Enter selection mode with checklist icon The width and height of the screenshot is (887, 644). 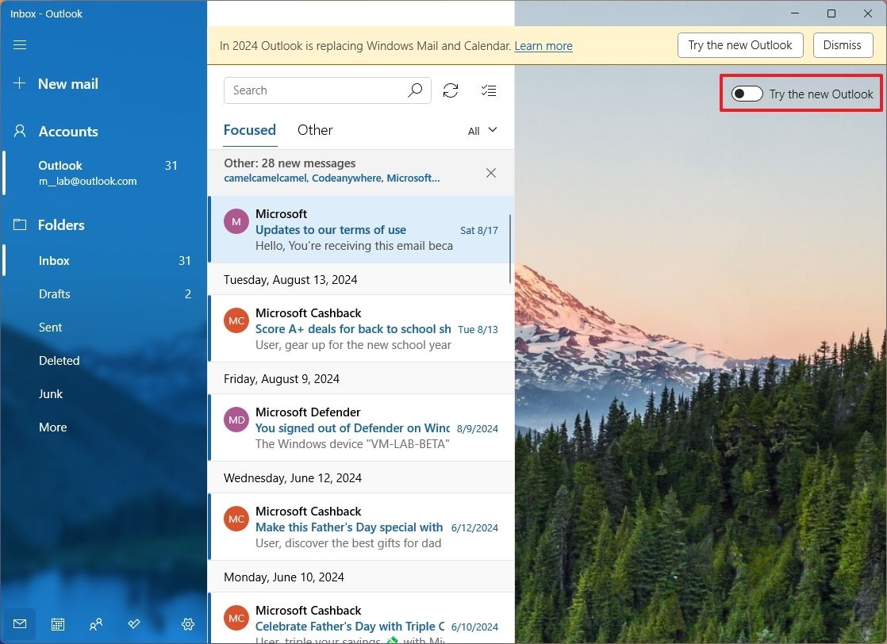pos(489,90)
